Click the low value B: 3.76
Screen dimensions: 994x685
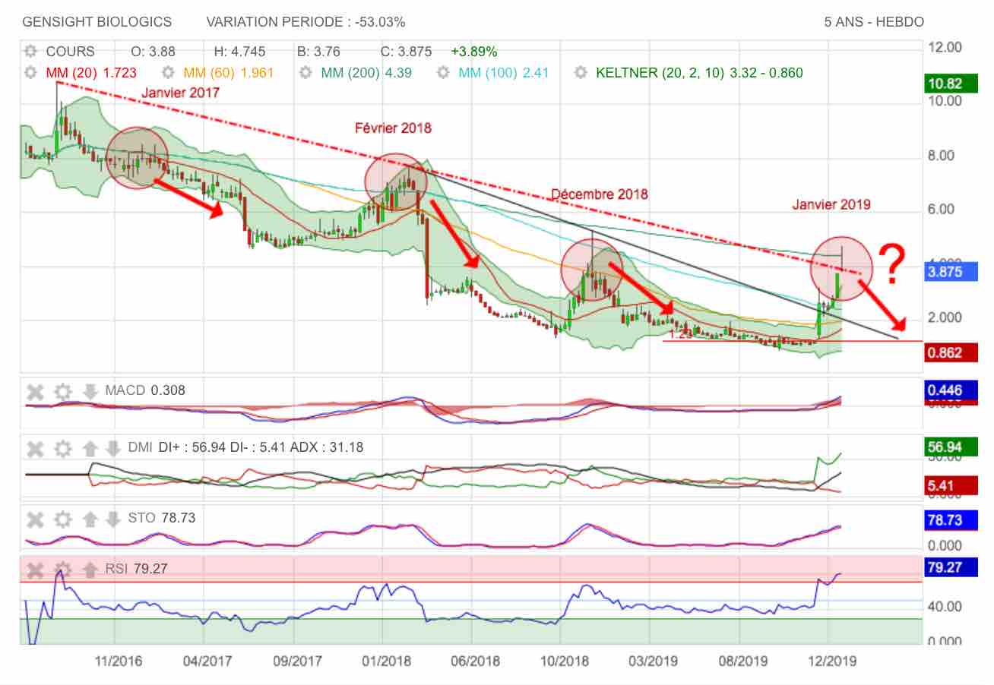point(318,52)
